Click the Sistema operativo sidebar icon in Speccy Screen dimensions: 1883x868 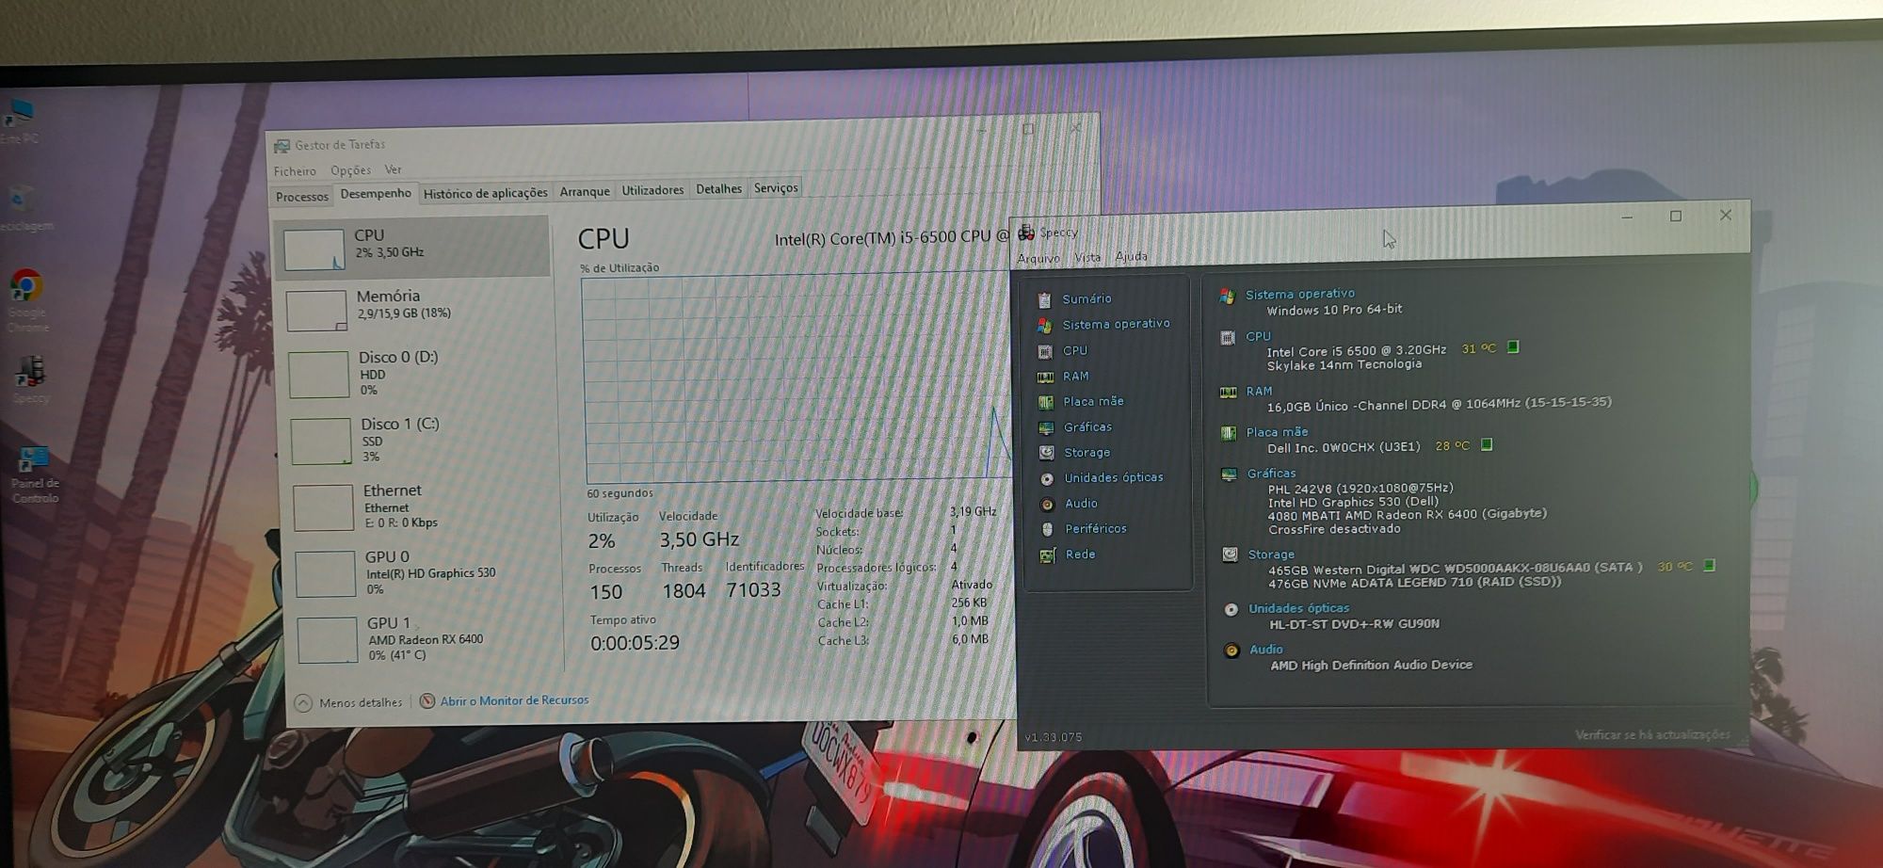click(x=1044, y=325)
